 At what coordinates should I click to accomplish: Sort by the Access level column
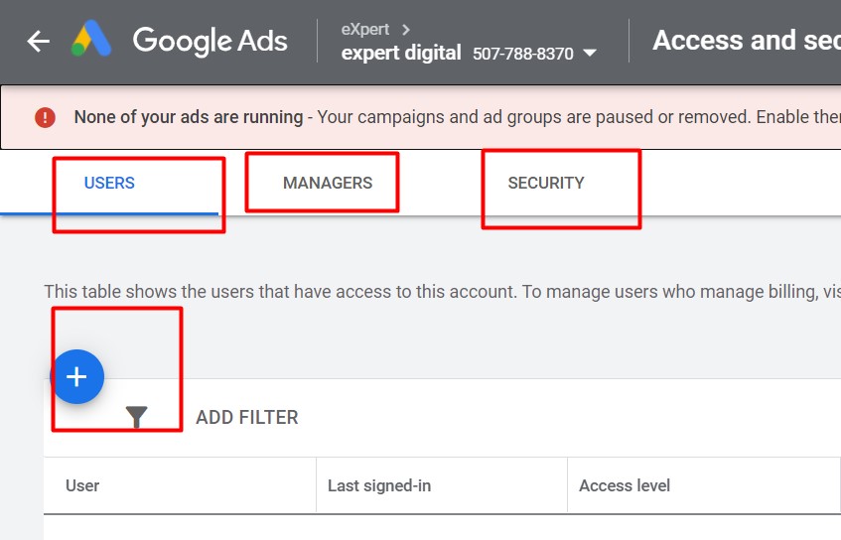pyautogui.click(x=625, y=485)
